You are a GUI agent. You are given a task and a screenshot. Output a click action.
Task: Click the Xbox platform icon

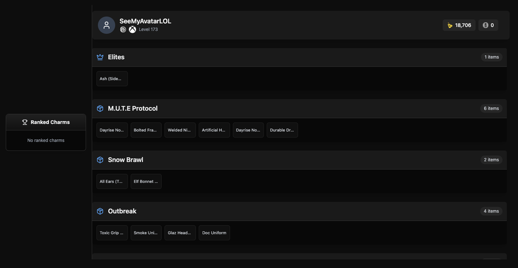coord(133,30)
